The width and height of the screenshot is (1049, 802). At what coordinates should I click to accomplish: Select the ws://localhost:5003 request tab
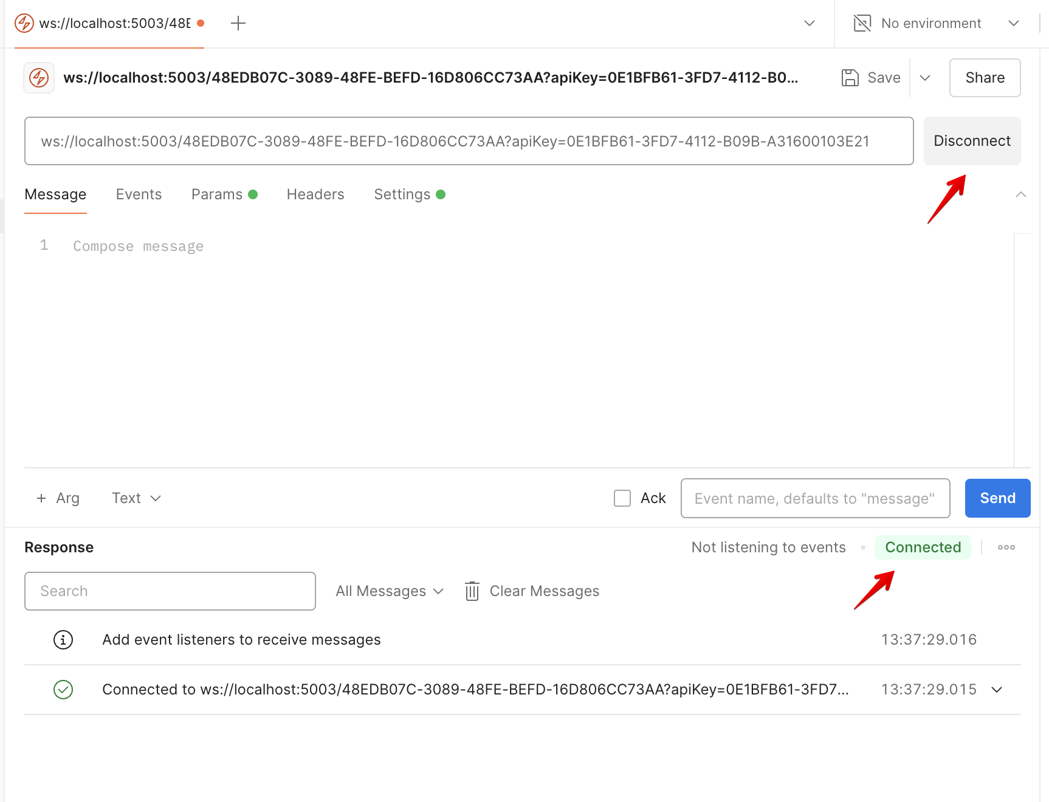coord(109,24)
